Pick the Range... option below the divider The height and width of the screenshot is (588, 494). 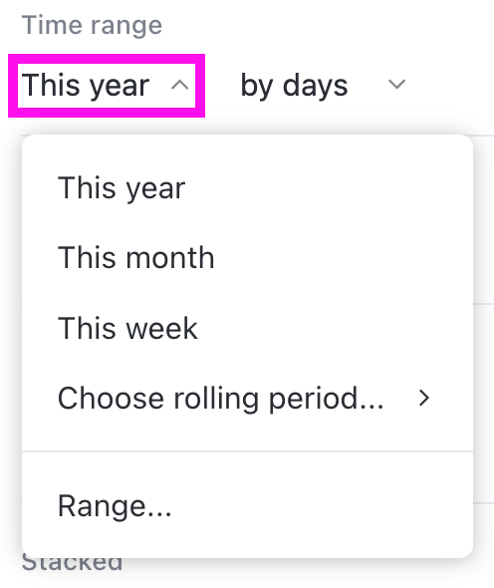point(247,506)
